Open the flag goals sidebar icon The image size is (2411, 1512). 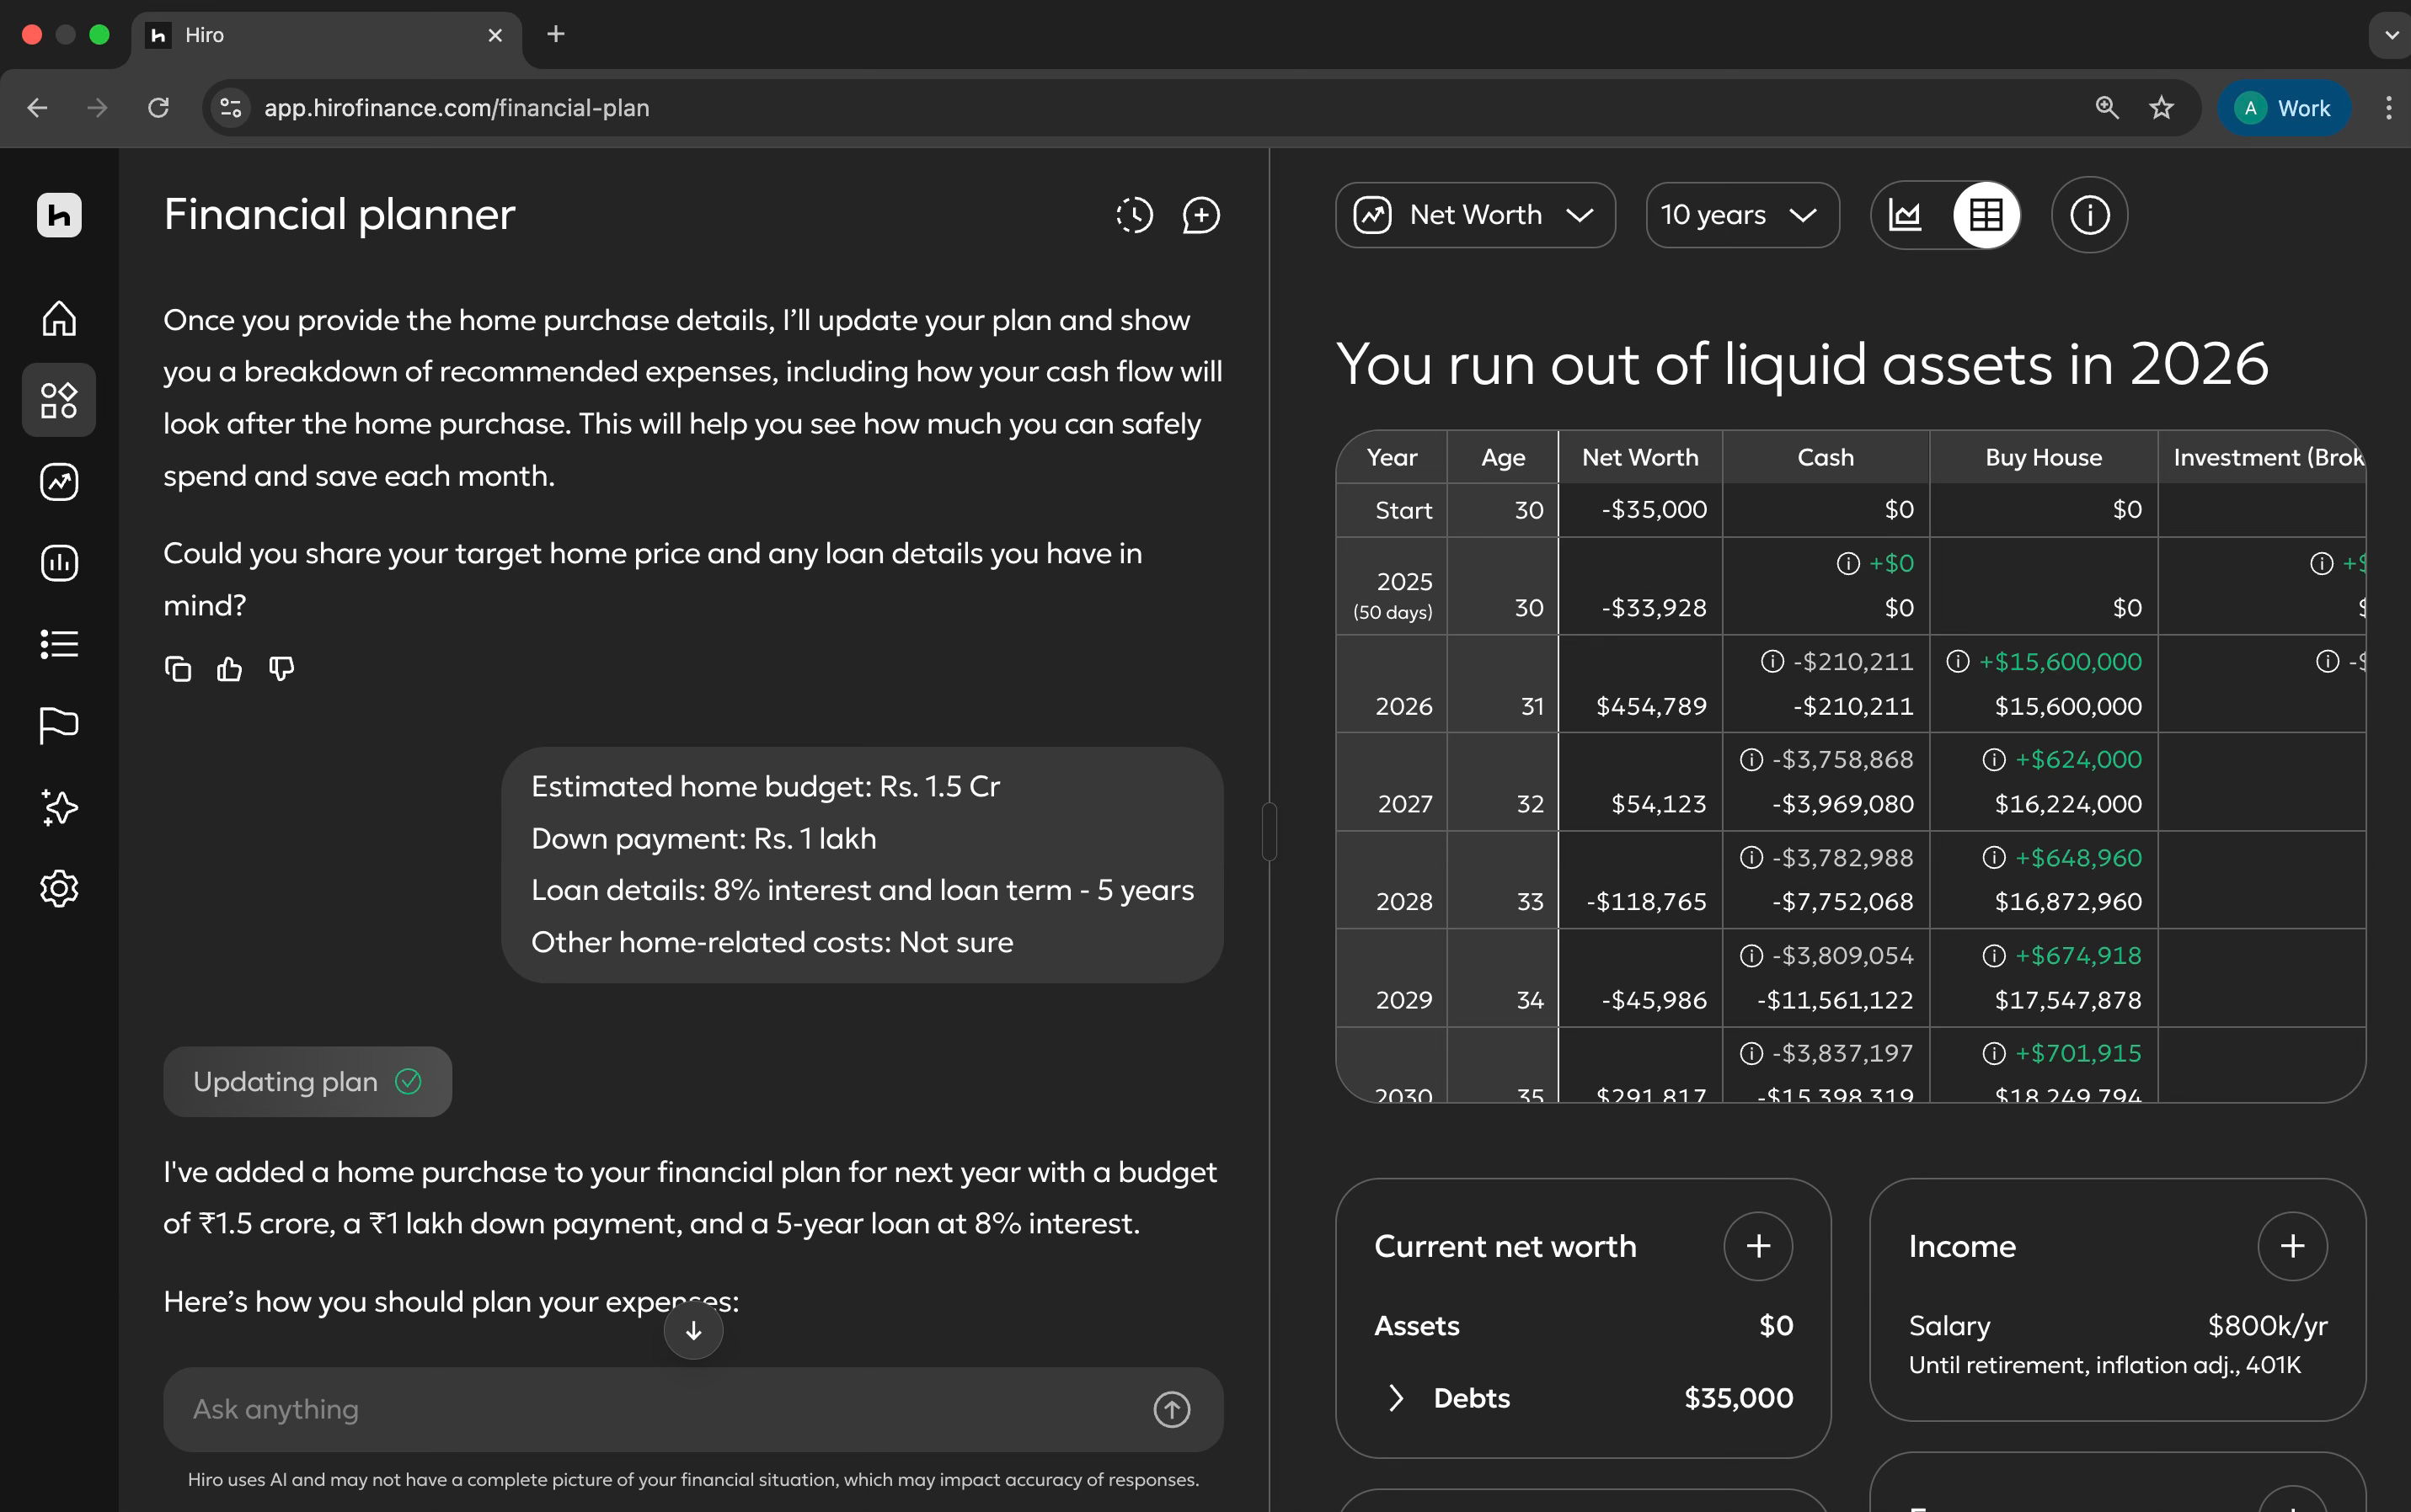click(x=59, y=725)
